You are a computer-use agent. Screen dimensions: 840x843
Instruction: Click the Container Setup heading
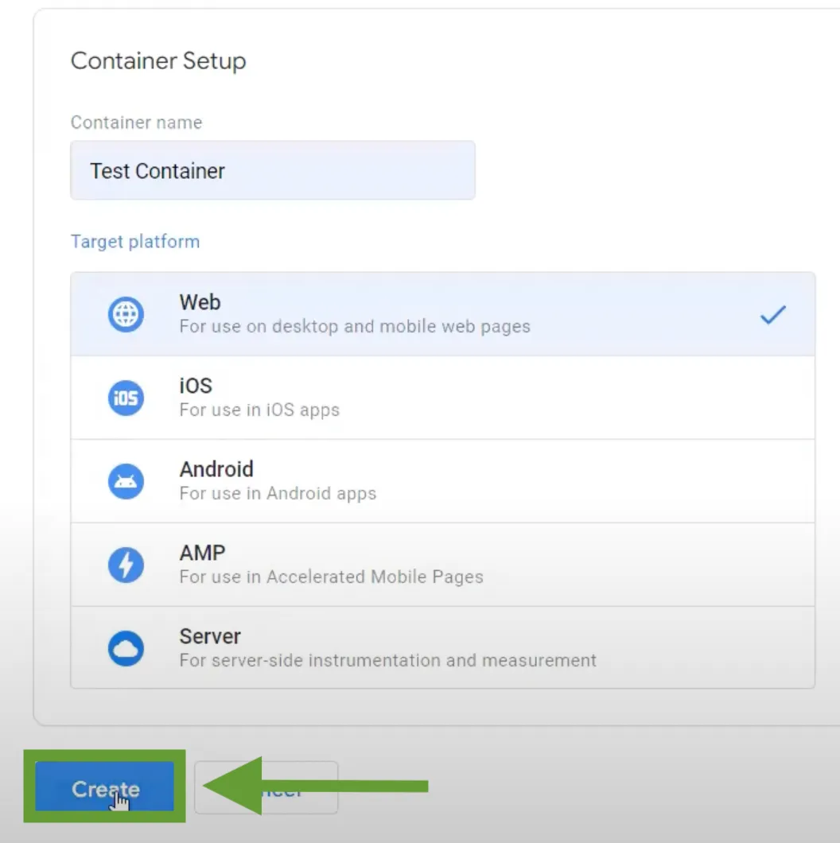click(158, 61)
